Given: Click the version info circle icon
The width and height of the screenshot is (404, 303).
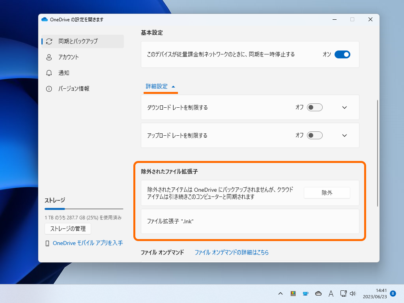Looking at the screenshot, I should [49, 89].
